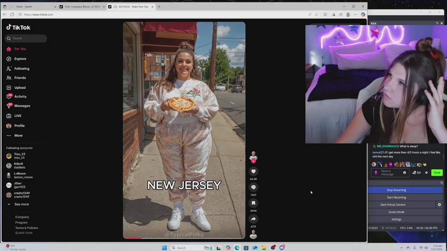
Task: Click Start Virtual Camera in OBS
Action: 402,205
